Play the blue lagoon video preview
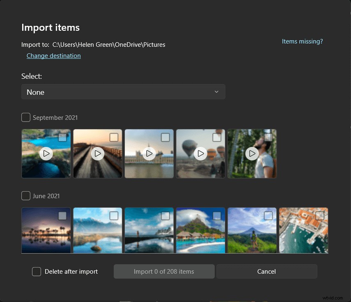Image resolution: width=351 pixels, height=302 pixels. pos(46,153)
